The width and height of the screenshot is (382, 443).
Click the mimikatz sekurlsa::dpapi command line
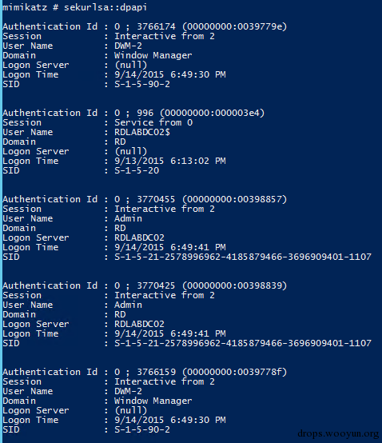75,7
